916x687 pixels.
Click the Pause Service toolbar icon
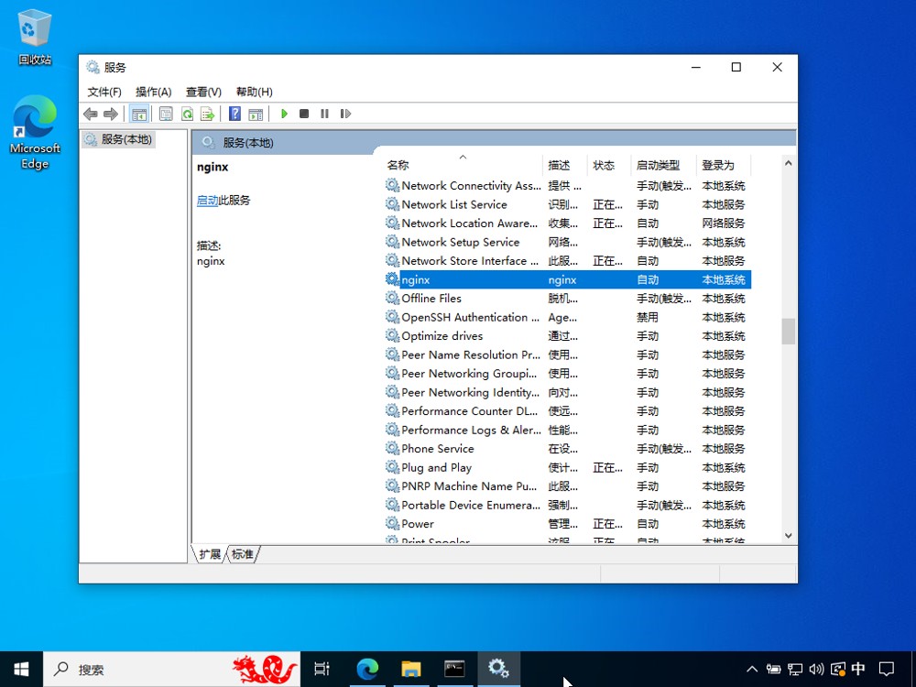325,114
